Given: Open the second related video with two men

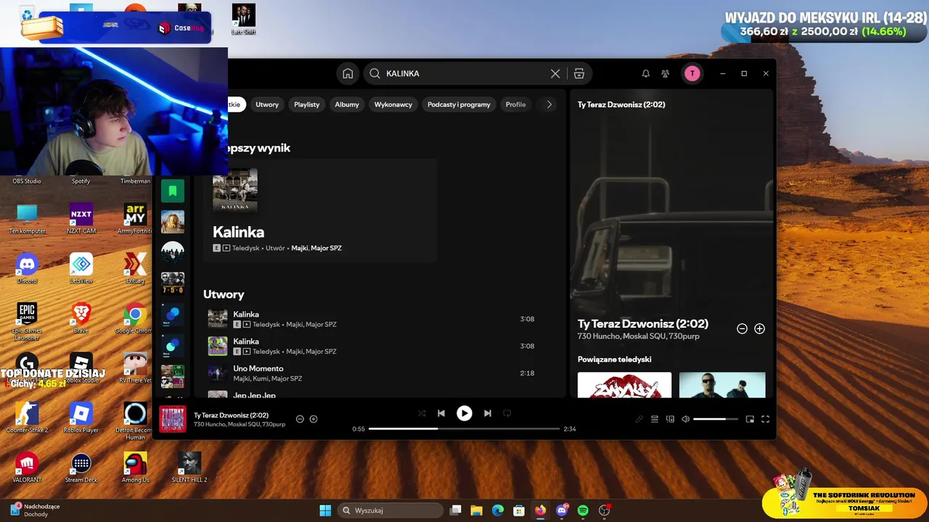Looking at the screenshot, I should [722, 385].
